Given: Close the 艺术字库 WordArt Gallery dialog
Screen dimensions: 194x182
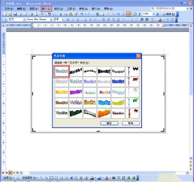Looking at the screenshot, I should [x=139, y=56].
